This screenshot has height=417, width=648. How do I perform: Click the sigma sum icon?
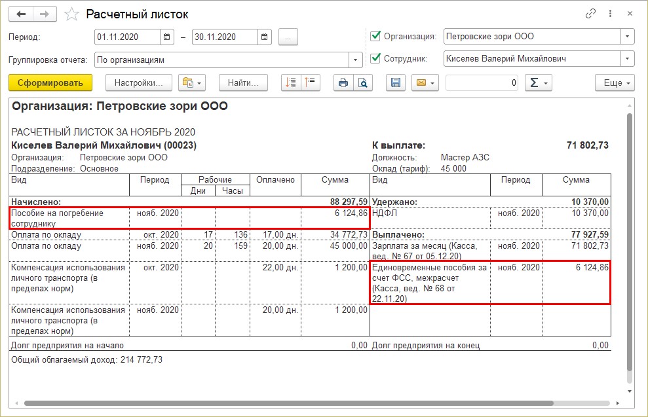pos(538,82)
